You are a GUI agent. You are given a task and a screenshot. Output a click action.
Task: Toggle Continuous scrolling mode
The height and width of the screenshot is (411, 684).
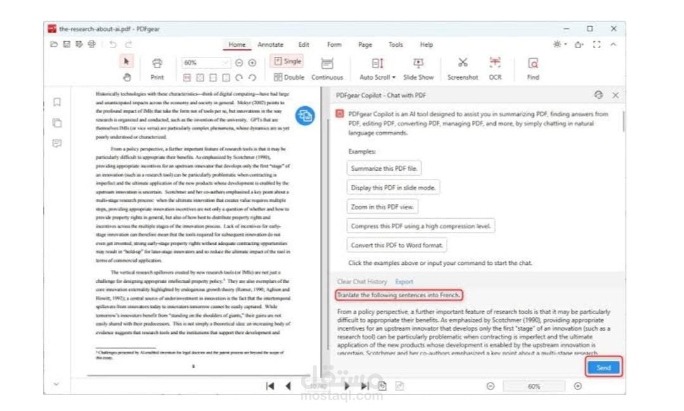coord(327,69)
